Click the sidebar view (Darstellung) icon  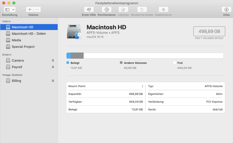(7, 10)
